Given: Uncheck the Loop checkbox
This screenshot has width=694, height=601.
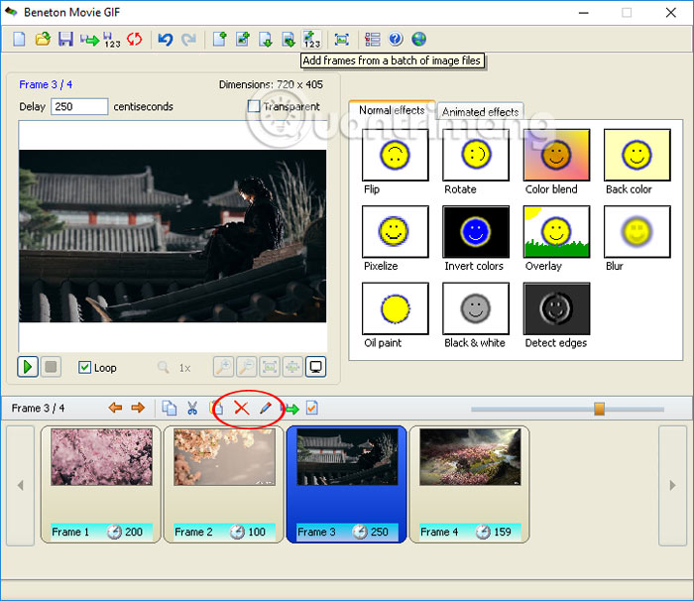Looking at the screenshot, I should click(x=85, y=367).
